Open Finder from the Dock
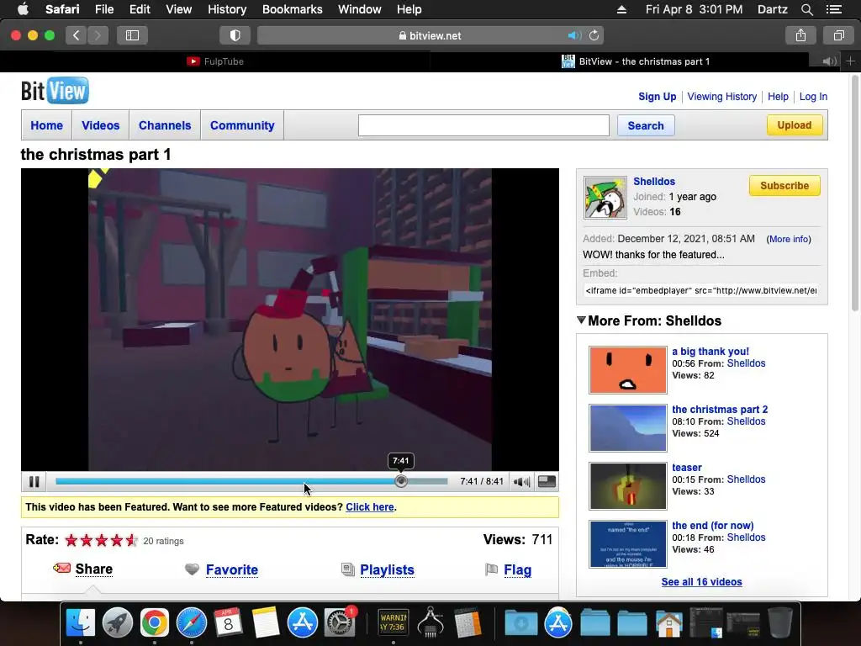861x646 pixels. (80, 623)
